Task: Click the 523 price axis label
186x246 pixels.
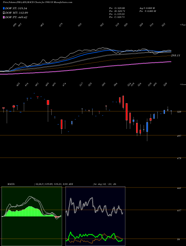Action: pos(179,112)
